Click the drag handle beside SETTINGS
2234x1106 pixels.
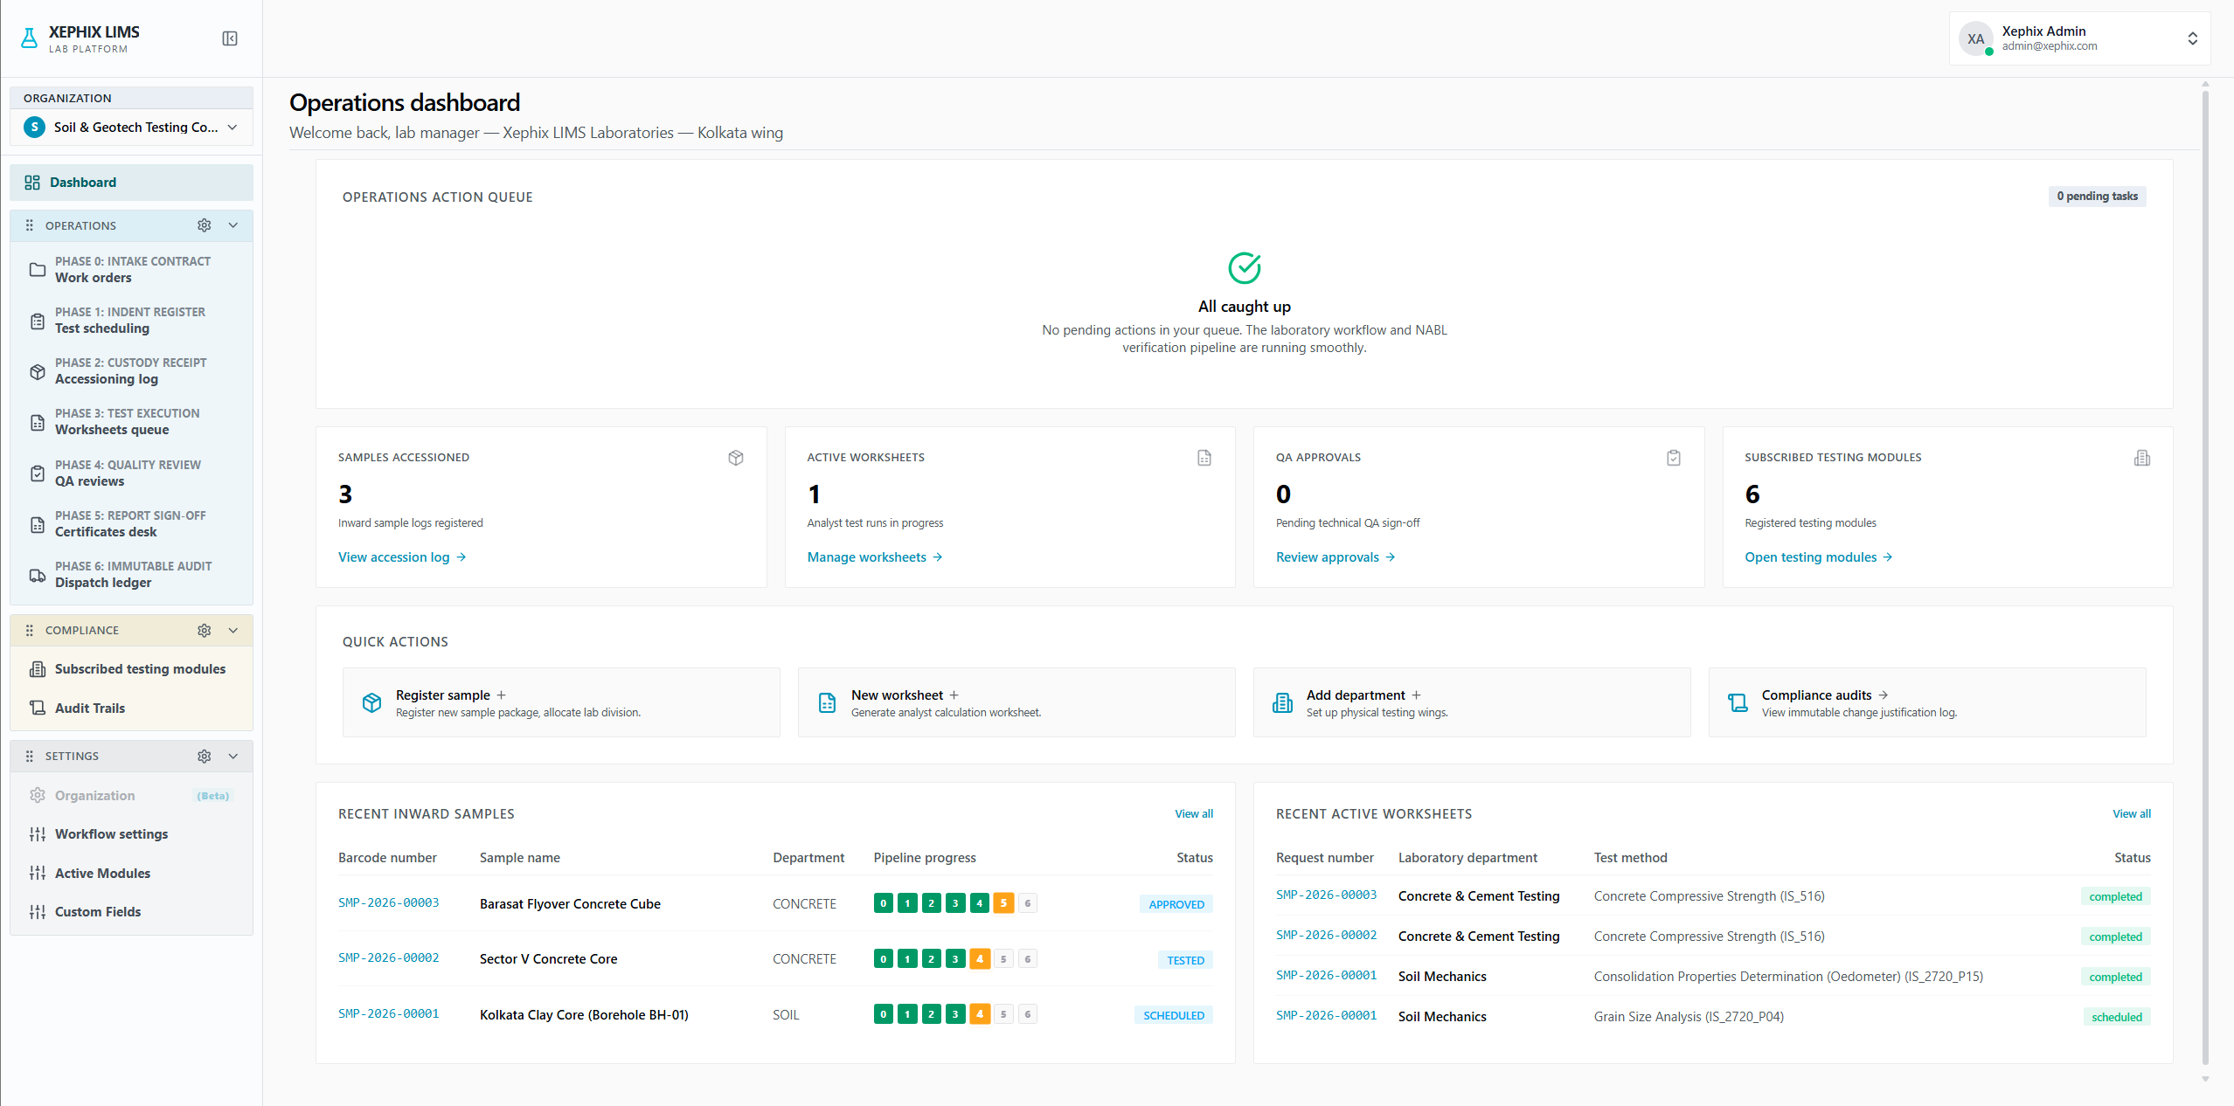point(30,756)
